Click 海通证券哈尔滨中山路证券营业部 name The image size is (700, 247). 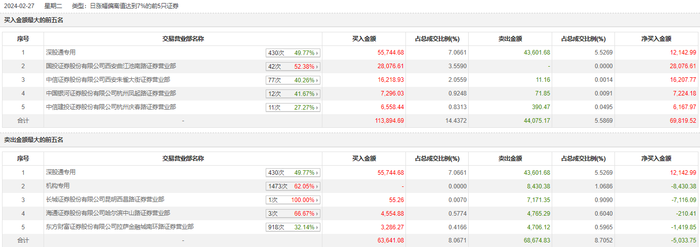point(108,213)
